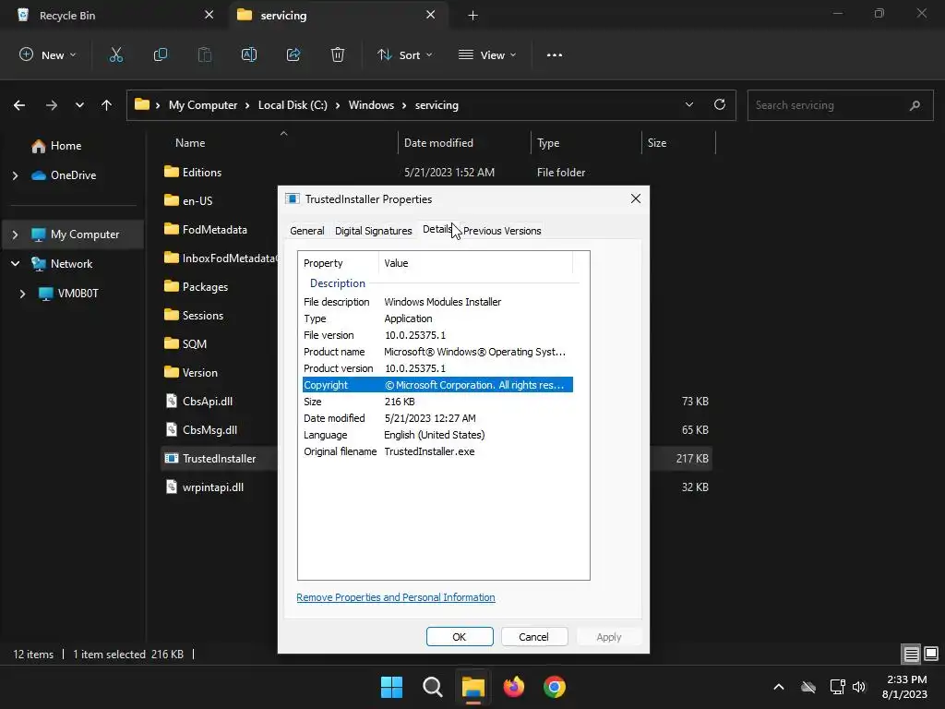Select the Sessions folder

coord(202,316)
